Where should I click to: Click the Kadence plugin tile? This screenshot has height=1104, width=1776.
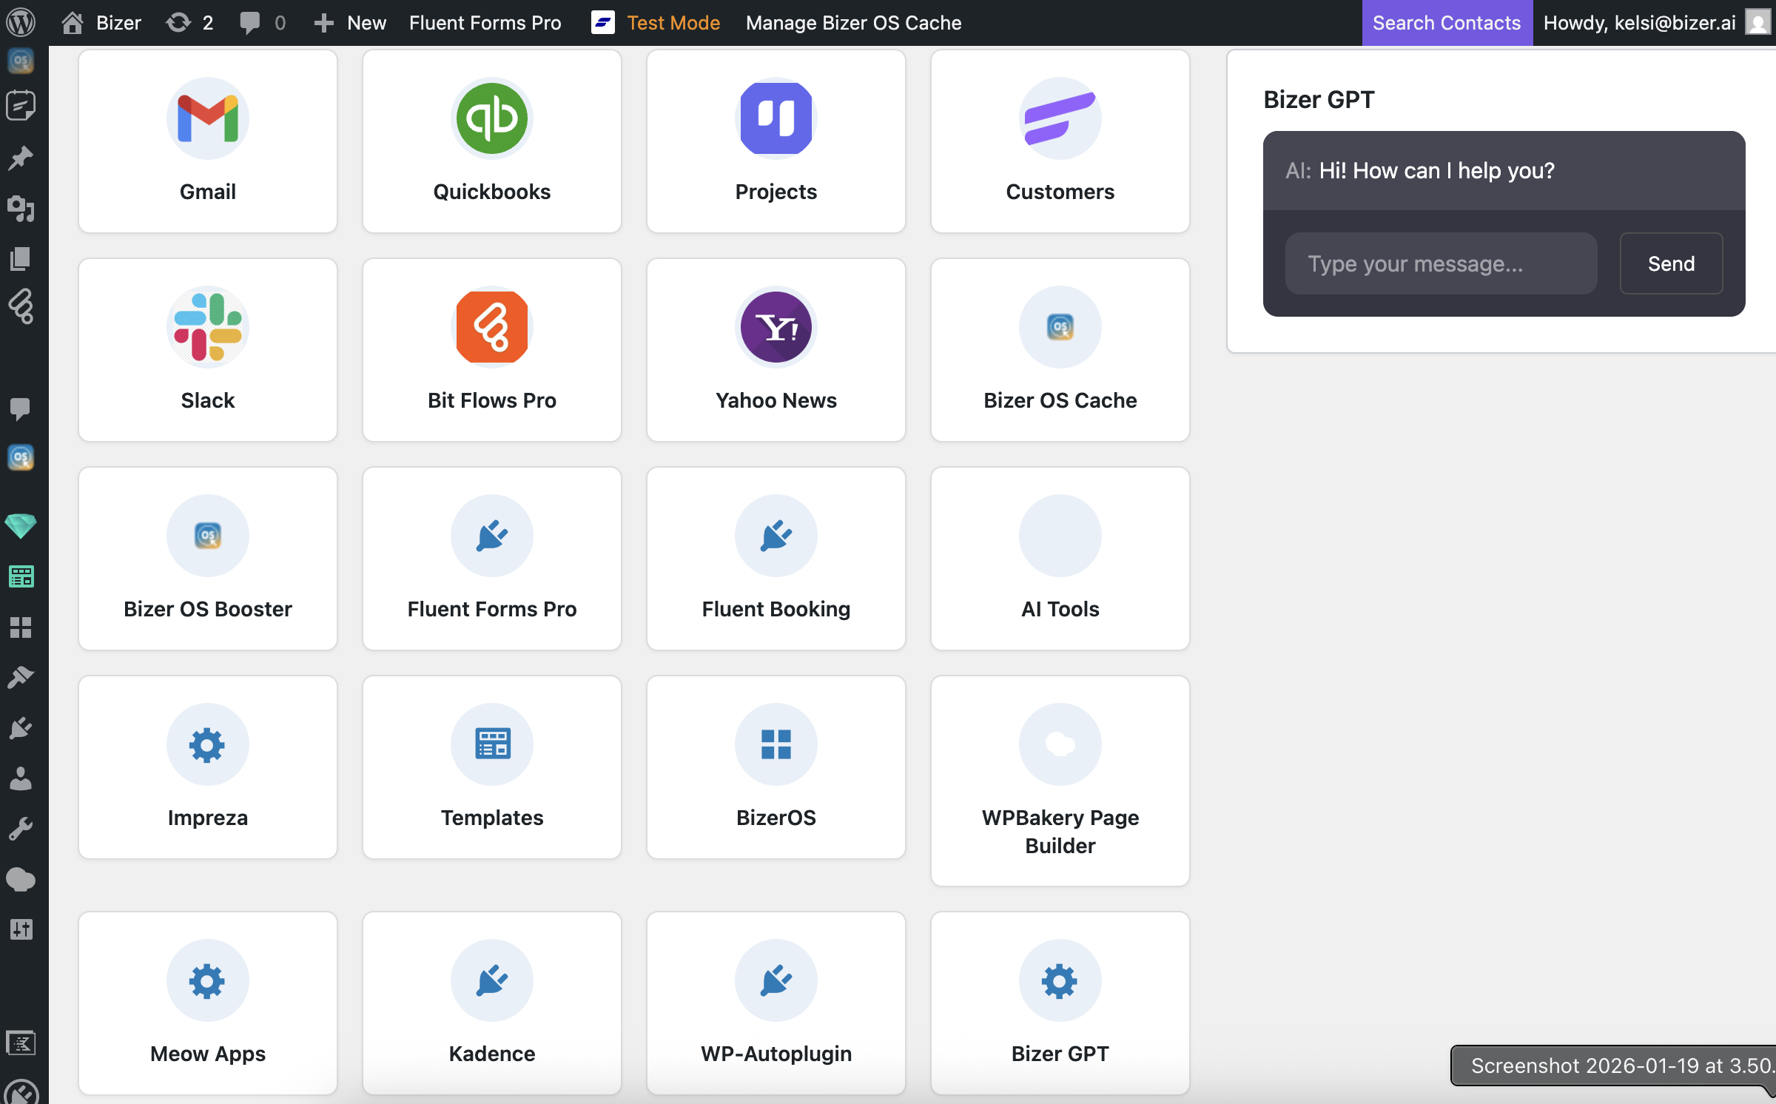coord(491,1002)
